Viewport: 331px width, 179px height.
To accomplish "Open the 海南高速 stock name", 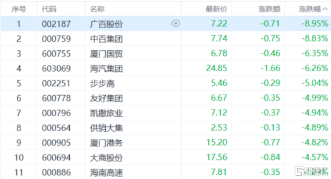I will tap(106, 173).
